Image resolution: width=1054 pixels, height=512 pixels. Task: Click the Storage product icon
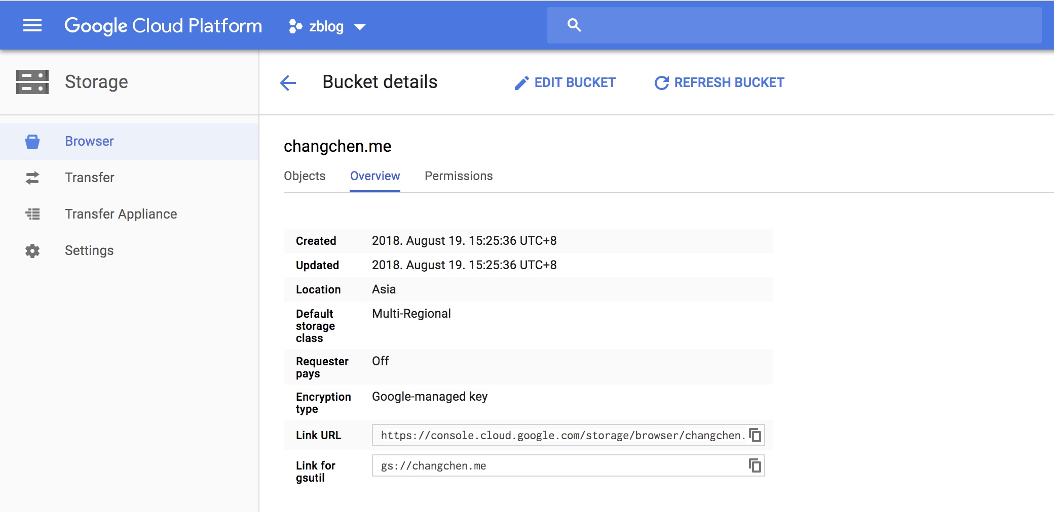pyautogui.click(x=32, y=82)
